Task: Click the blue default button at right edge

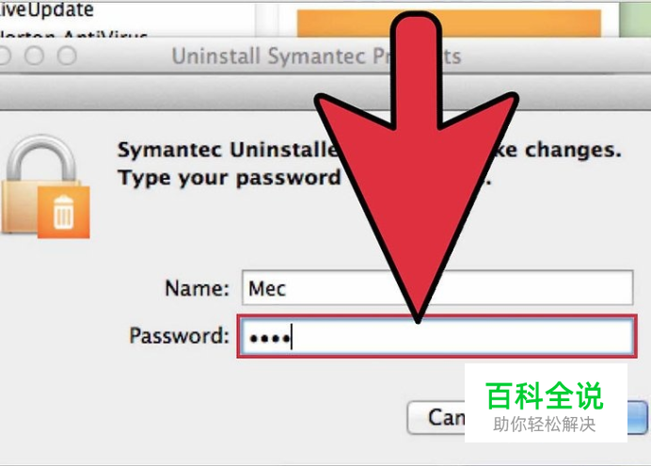Action: [637, 417]
